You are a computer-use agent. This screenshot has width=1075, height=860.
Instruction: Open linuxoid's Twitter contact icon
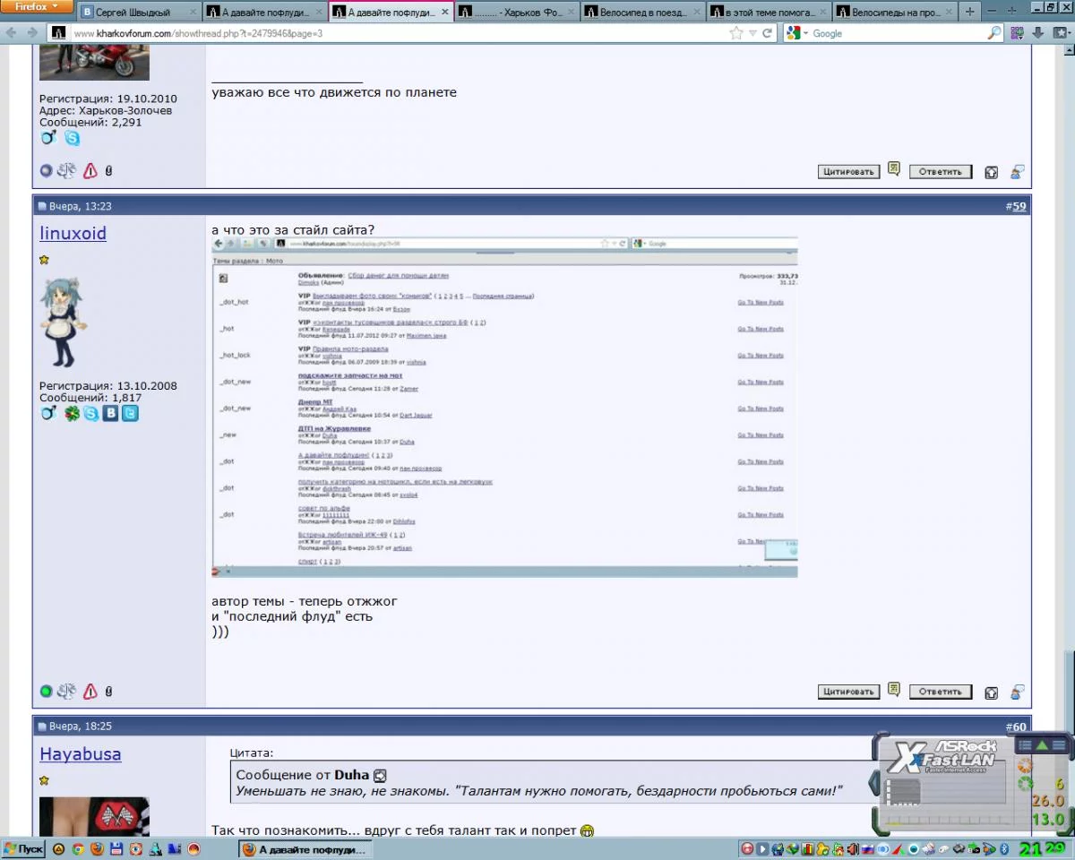[x=130, y=413]
